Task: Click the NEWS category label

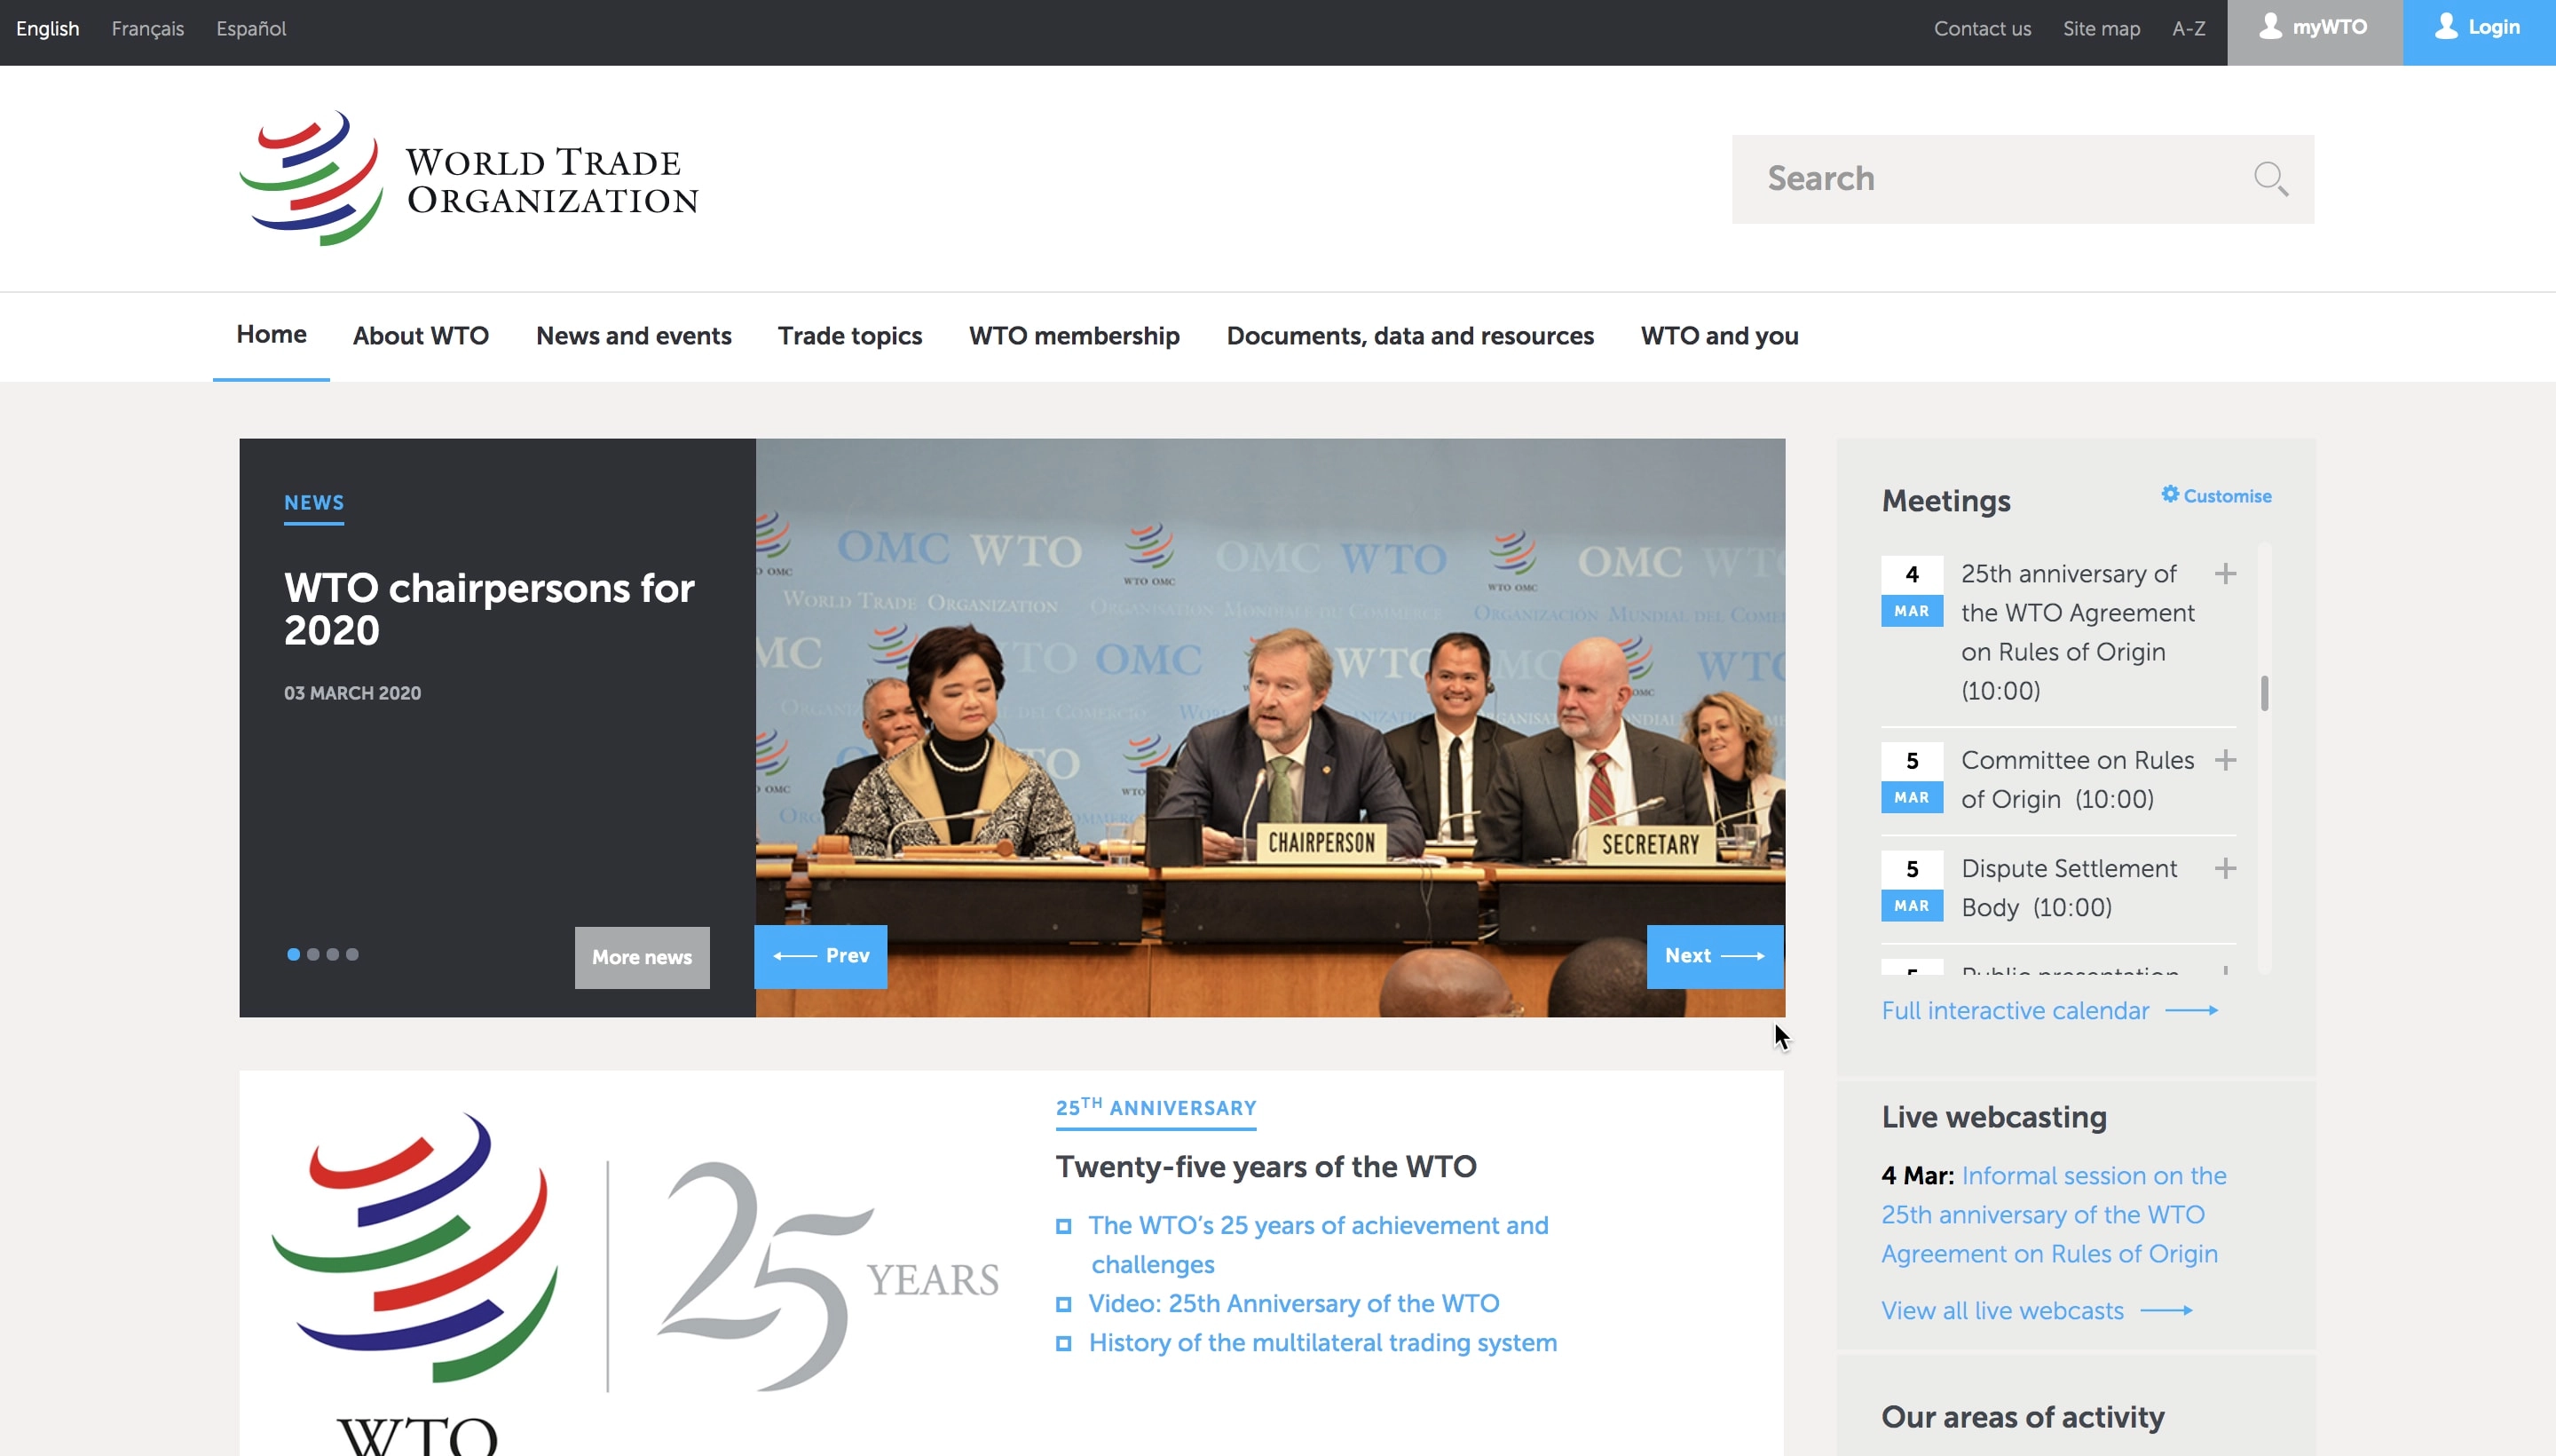Action: coord(314,503)
